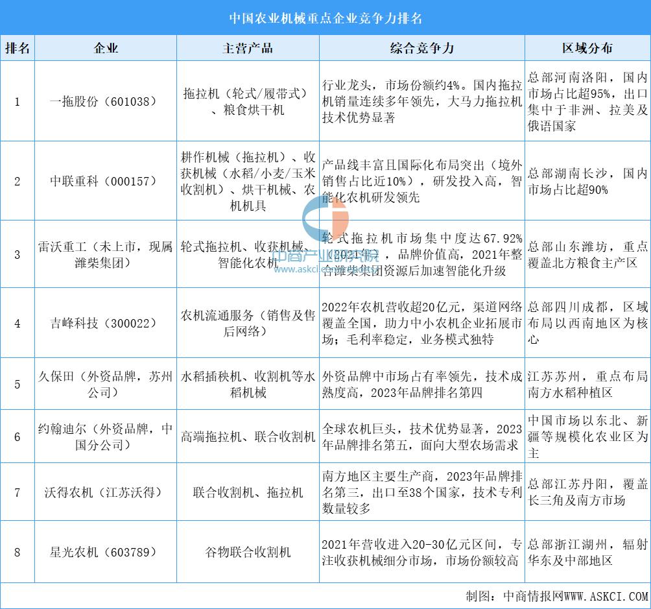
Task: Click the table title 中国农业机械重点企业竞争力排名
Action: pyautogui.click(x=325, y=18)
